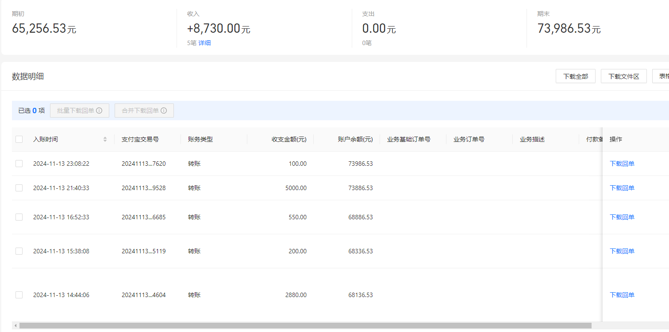Screen dimensions: 669x332
Task: Open 下载文件区 button
Action: coord(623,76)
